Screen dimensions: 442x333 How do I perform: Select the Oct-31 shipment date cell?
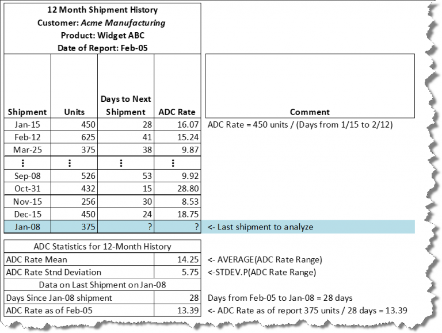tap(27, 188)
